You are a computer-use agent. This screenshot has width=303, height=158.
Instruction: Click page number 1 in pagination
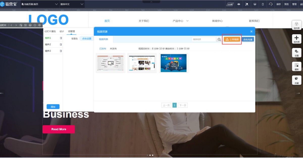tap(174, 105)
